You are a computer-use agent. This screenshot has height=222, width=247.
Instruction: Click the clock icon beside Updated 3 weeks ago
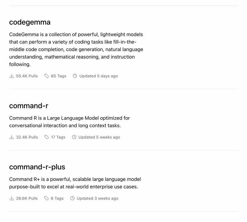73,198
